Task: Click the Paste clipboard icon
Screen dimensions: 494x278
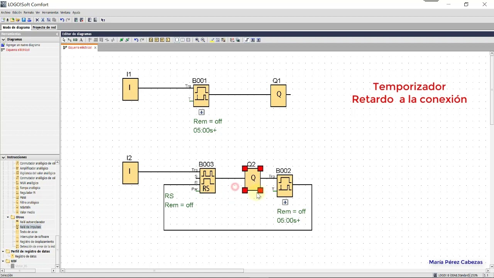Action: (54, 20)
